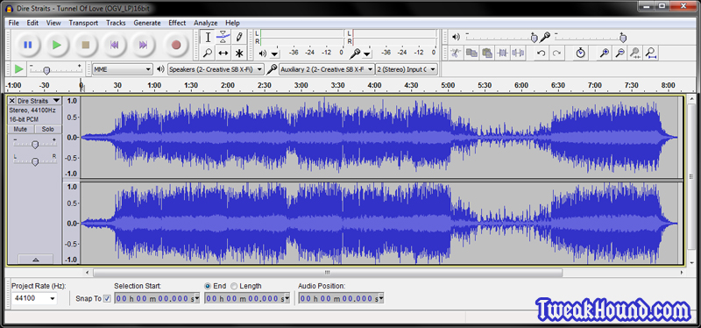The height and width of the screenshot is (328, 701).
Task: Open the Analyze menu
Action: coord(206,23)
